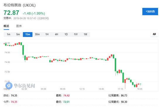
Task: Click the 75.00 price axis label
Action: pyautogui.click(x=7, y=43)
